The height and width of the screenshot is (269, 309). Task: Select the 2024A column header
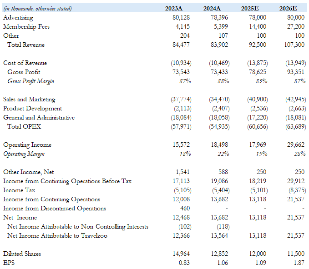coord(212,9)
